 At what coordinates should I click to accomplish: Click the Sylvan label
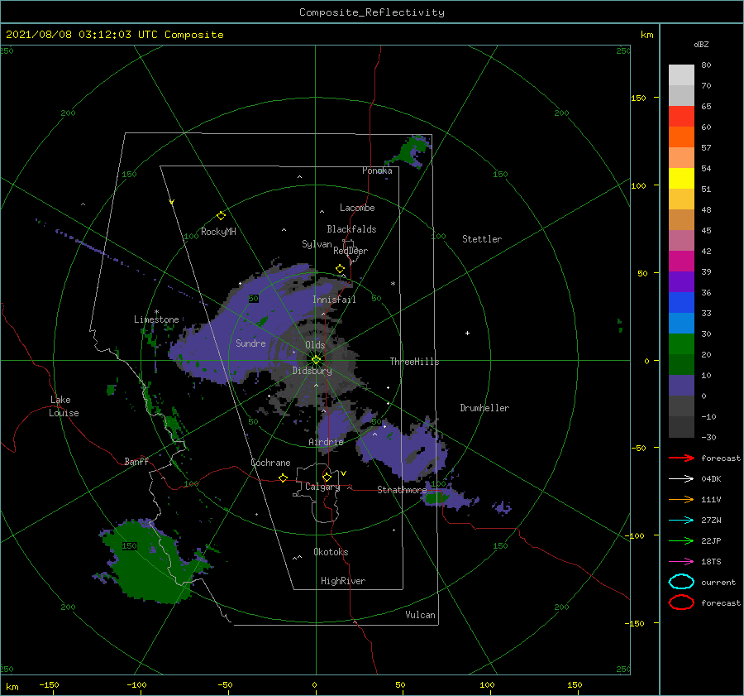[x=317, y=244]
